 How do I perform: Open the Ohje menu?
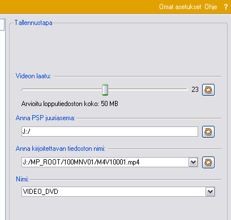(x=211, y=7)
